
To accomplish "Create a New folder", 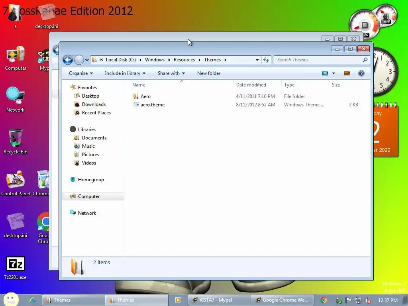I will tap(209, 73).
